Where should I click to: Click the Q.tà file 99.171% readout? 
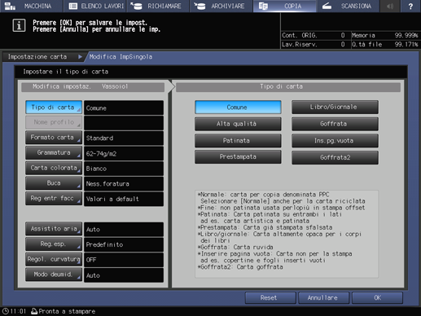tap(385, 44)
